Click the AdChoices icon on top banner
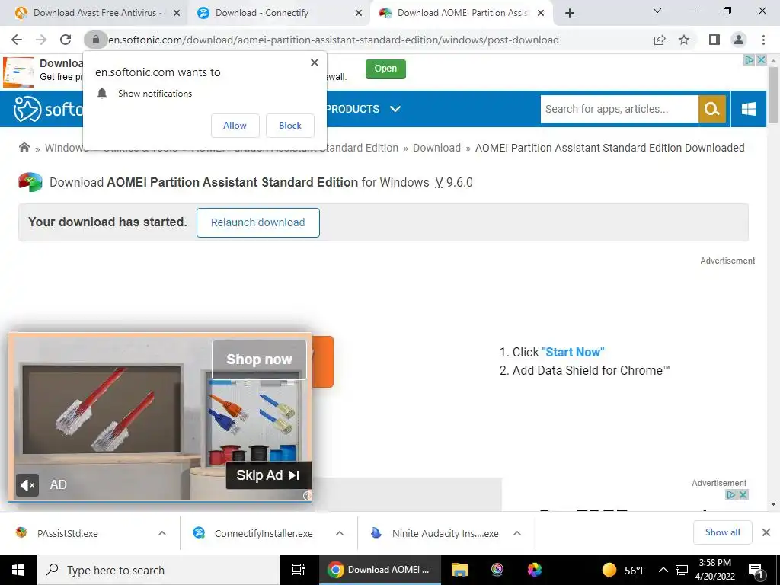This screenshot has height=585, width=780. (x=749, y=59)
